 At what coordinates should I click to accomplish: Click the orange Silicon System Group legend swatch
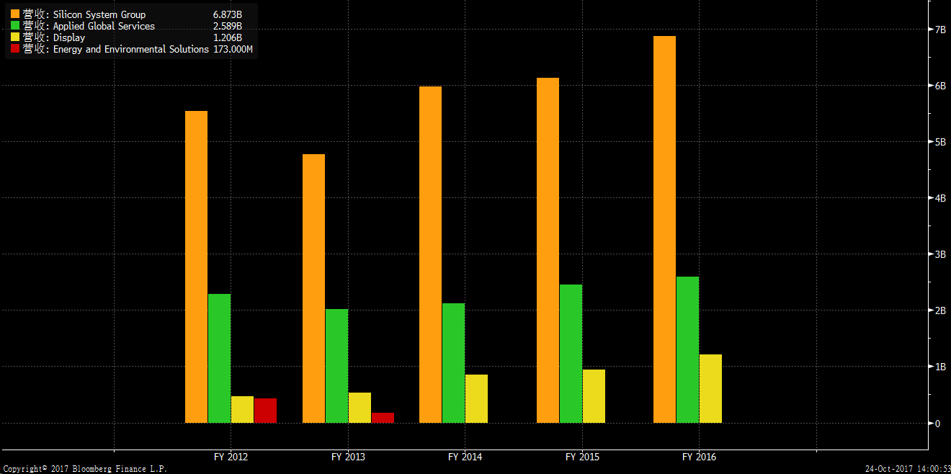(15, 14)
